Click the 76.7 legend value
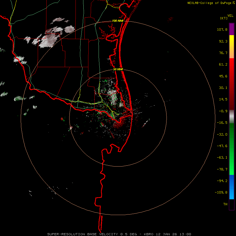 [223, 53]
